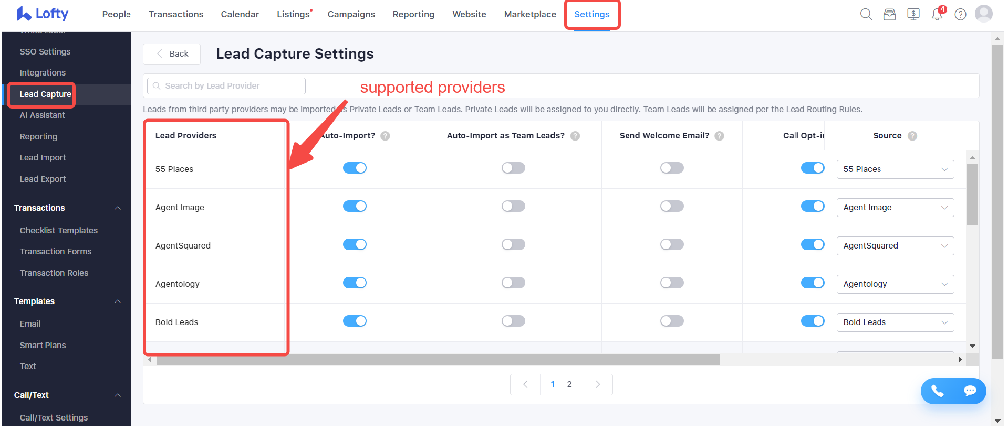Click table vertical scrollbar down arrow
1008x431 pixels.
tap(972, 346)
